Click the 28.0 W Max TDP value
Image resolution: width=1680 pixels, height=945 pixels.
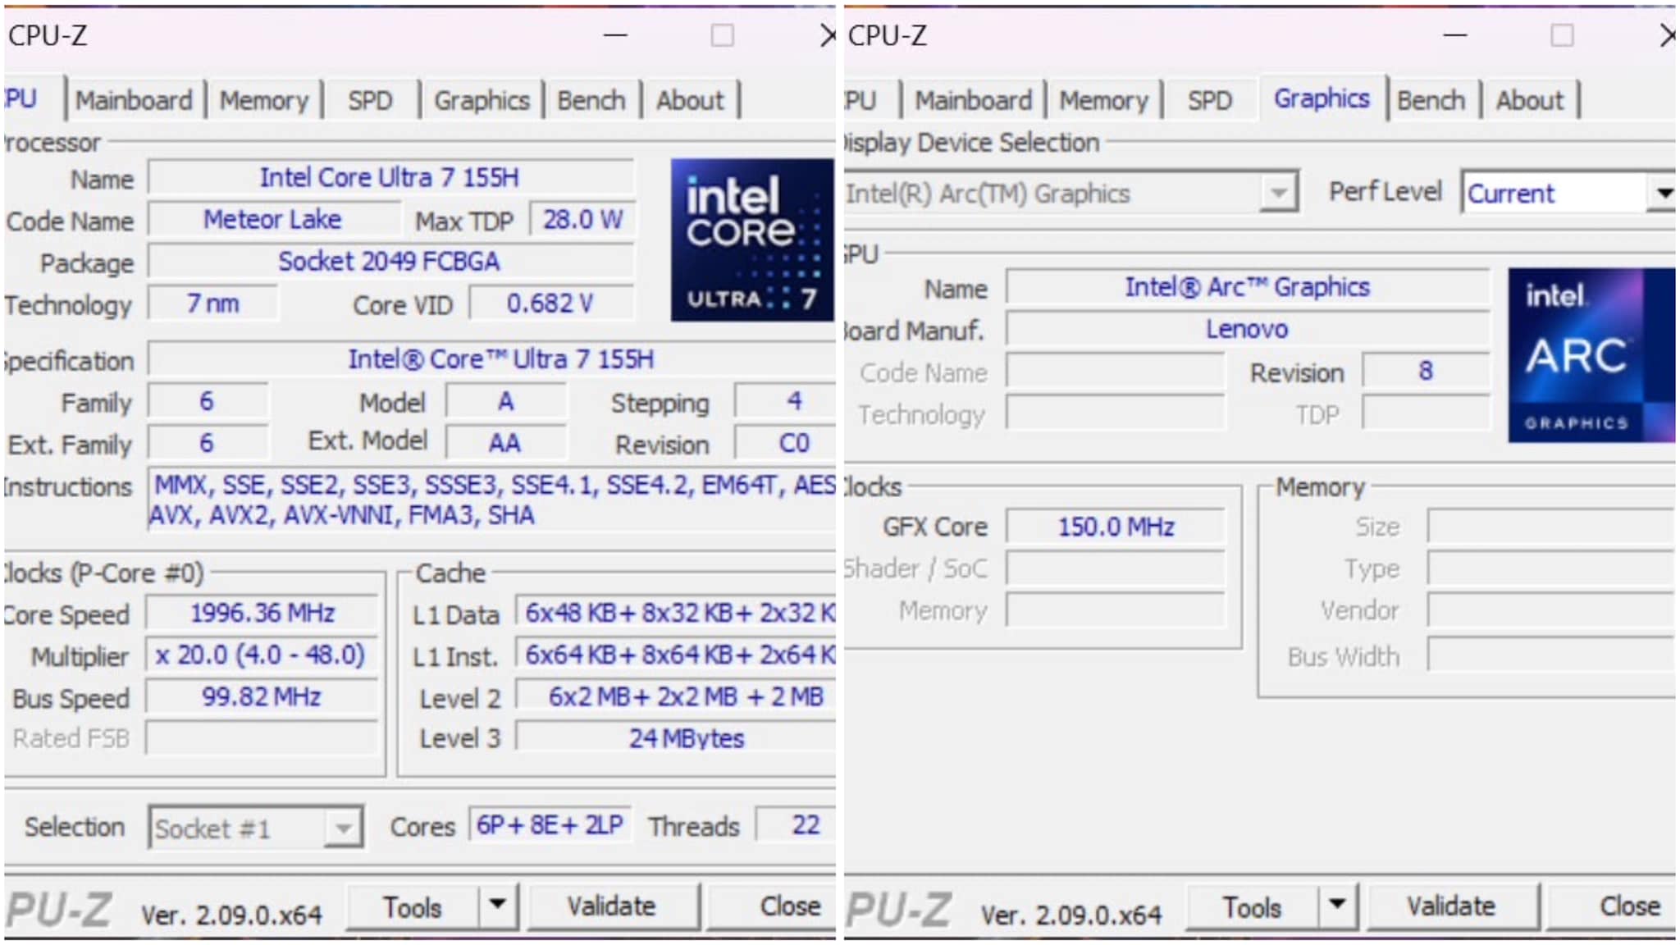click(582, 220)
